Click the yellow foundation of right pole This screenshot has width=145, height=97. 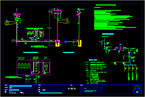(x=80, y=43)
